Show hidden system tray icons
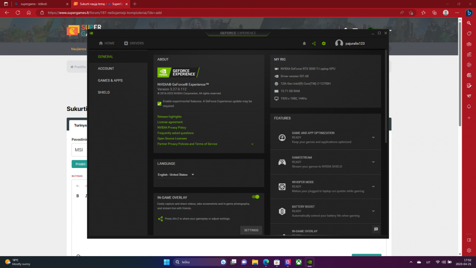Image resolution: width=476 pixels, height=268 pixels. click(x=411, y=262)
